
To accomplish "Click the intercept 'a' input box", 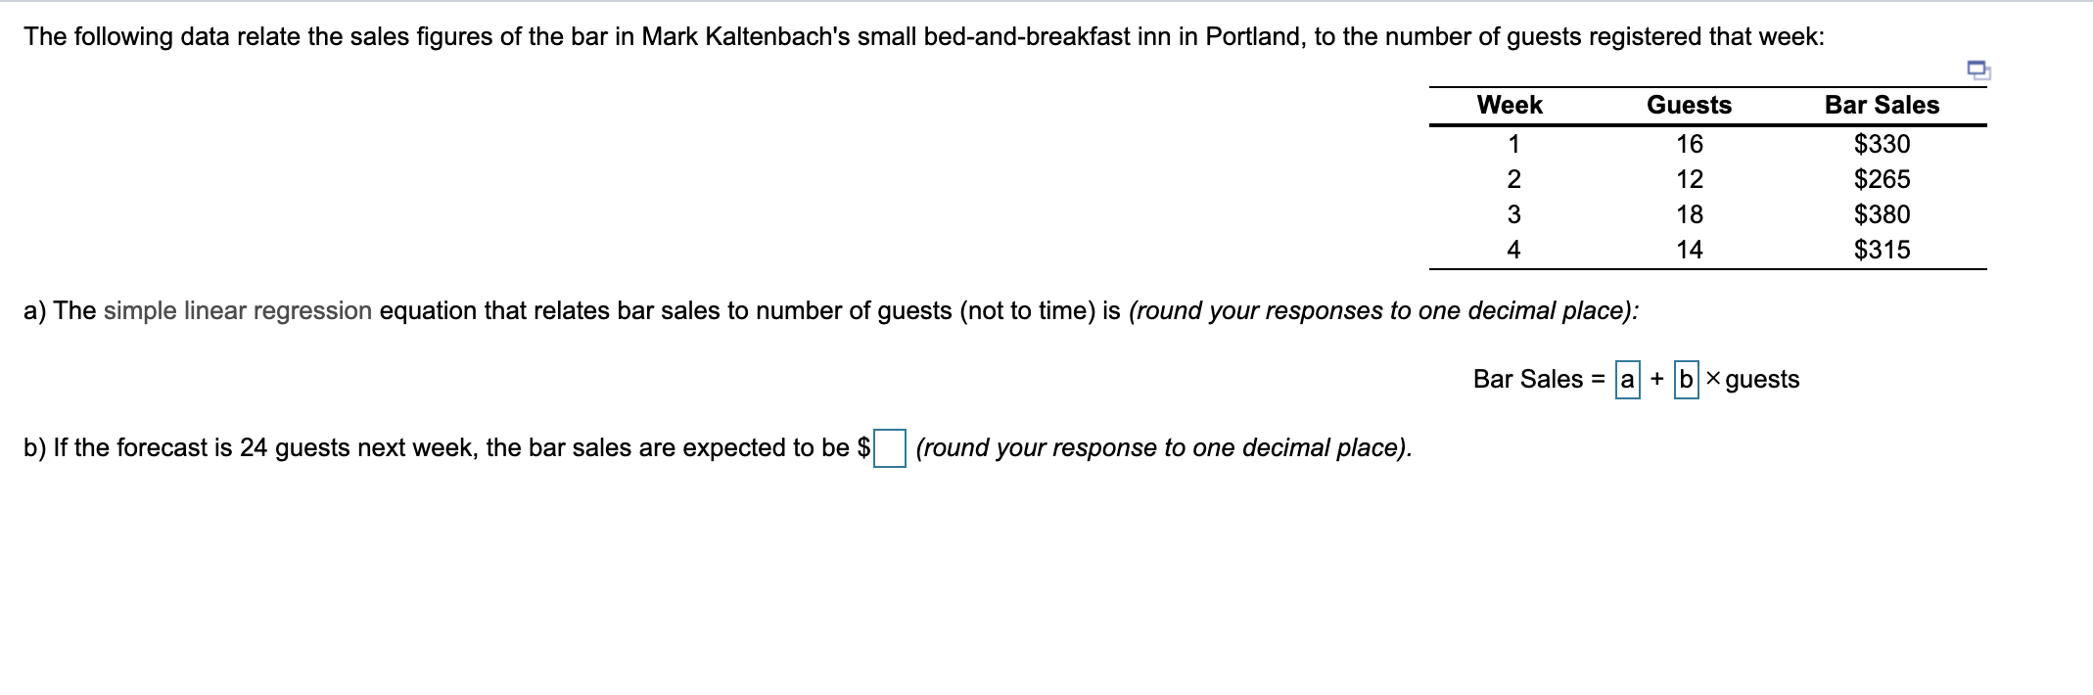I will [x=1627, y=379].
